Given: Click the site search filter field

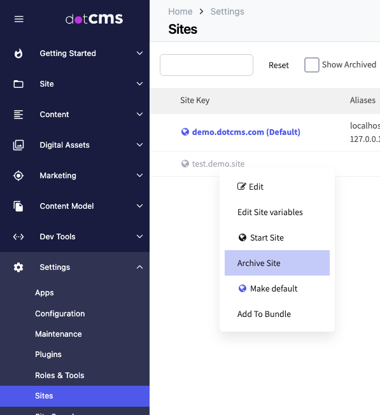Looking at the screenshot, I should [206, 65].
